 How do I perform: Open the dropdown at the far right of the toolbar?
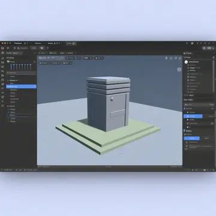[x=209, y=48]
